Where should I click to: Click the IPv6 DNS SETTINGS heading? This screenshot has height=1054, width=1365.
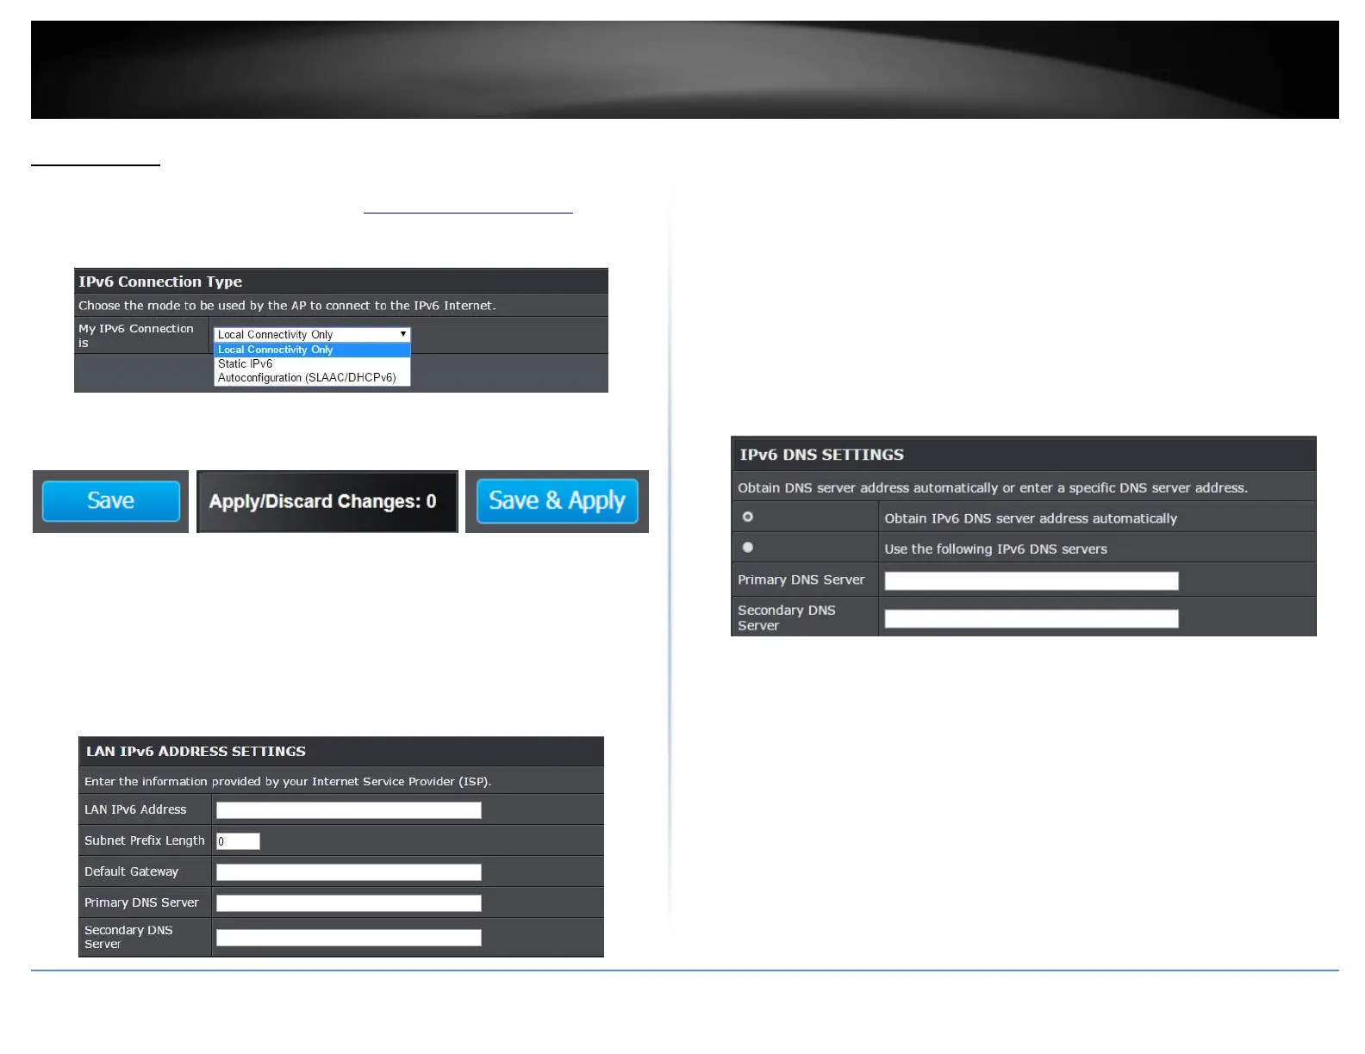821,455
